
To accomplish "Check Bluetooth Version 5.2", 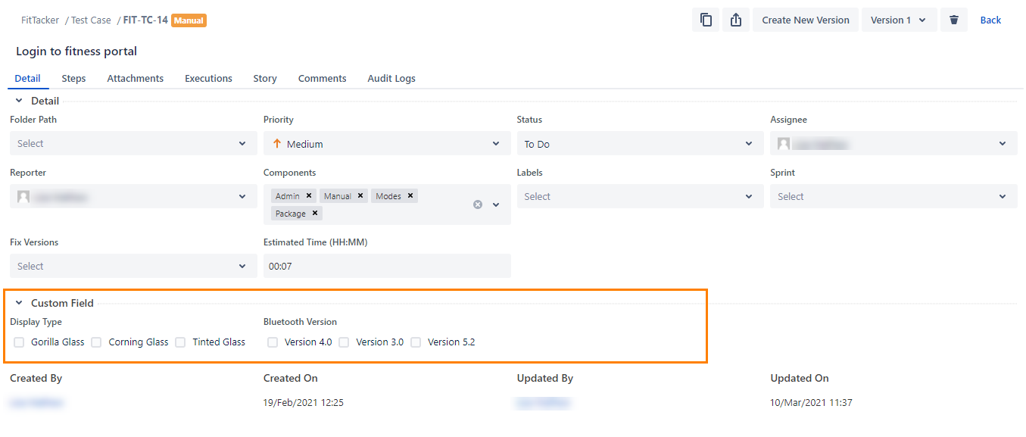I will (416, 342).
